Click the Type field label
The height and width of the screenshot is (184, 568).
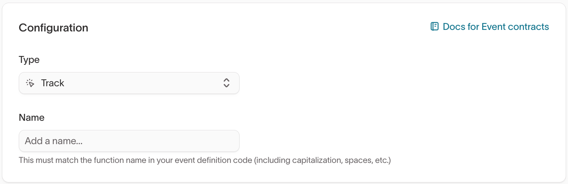click(29, 60)
